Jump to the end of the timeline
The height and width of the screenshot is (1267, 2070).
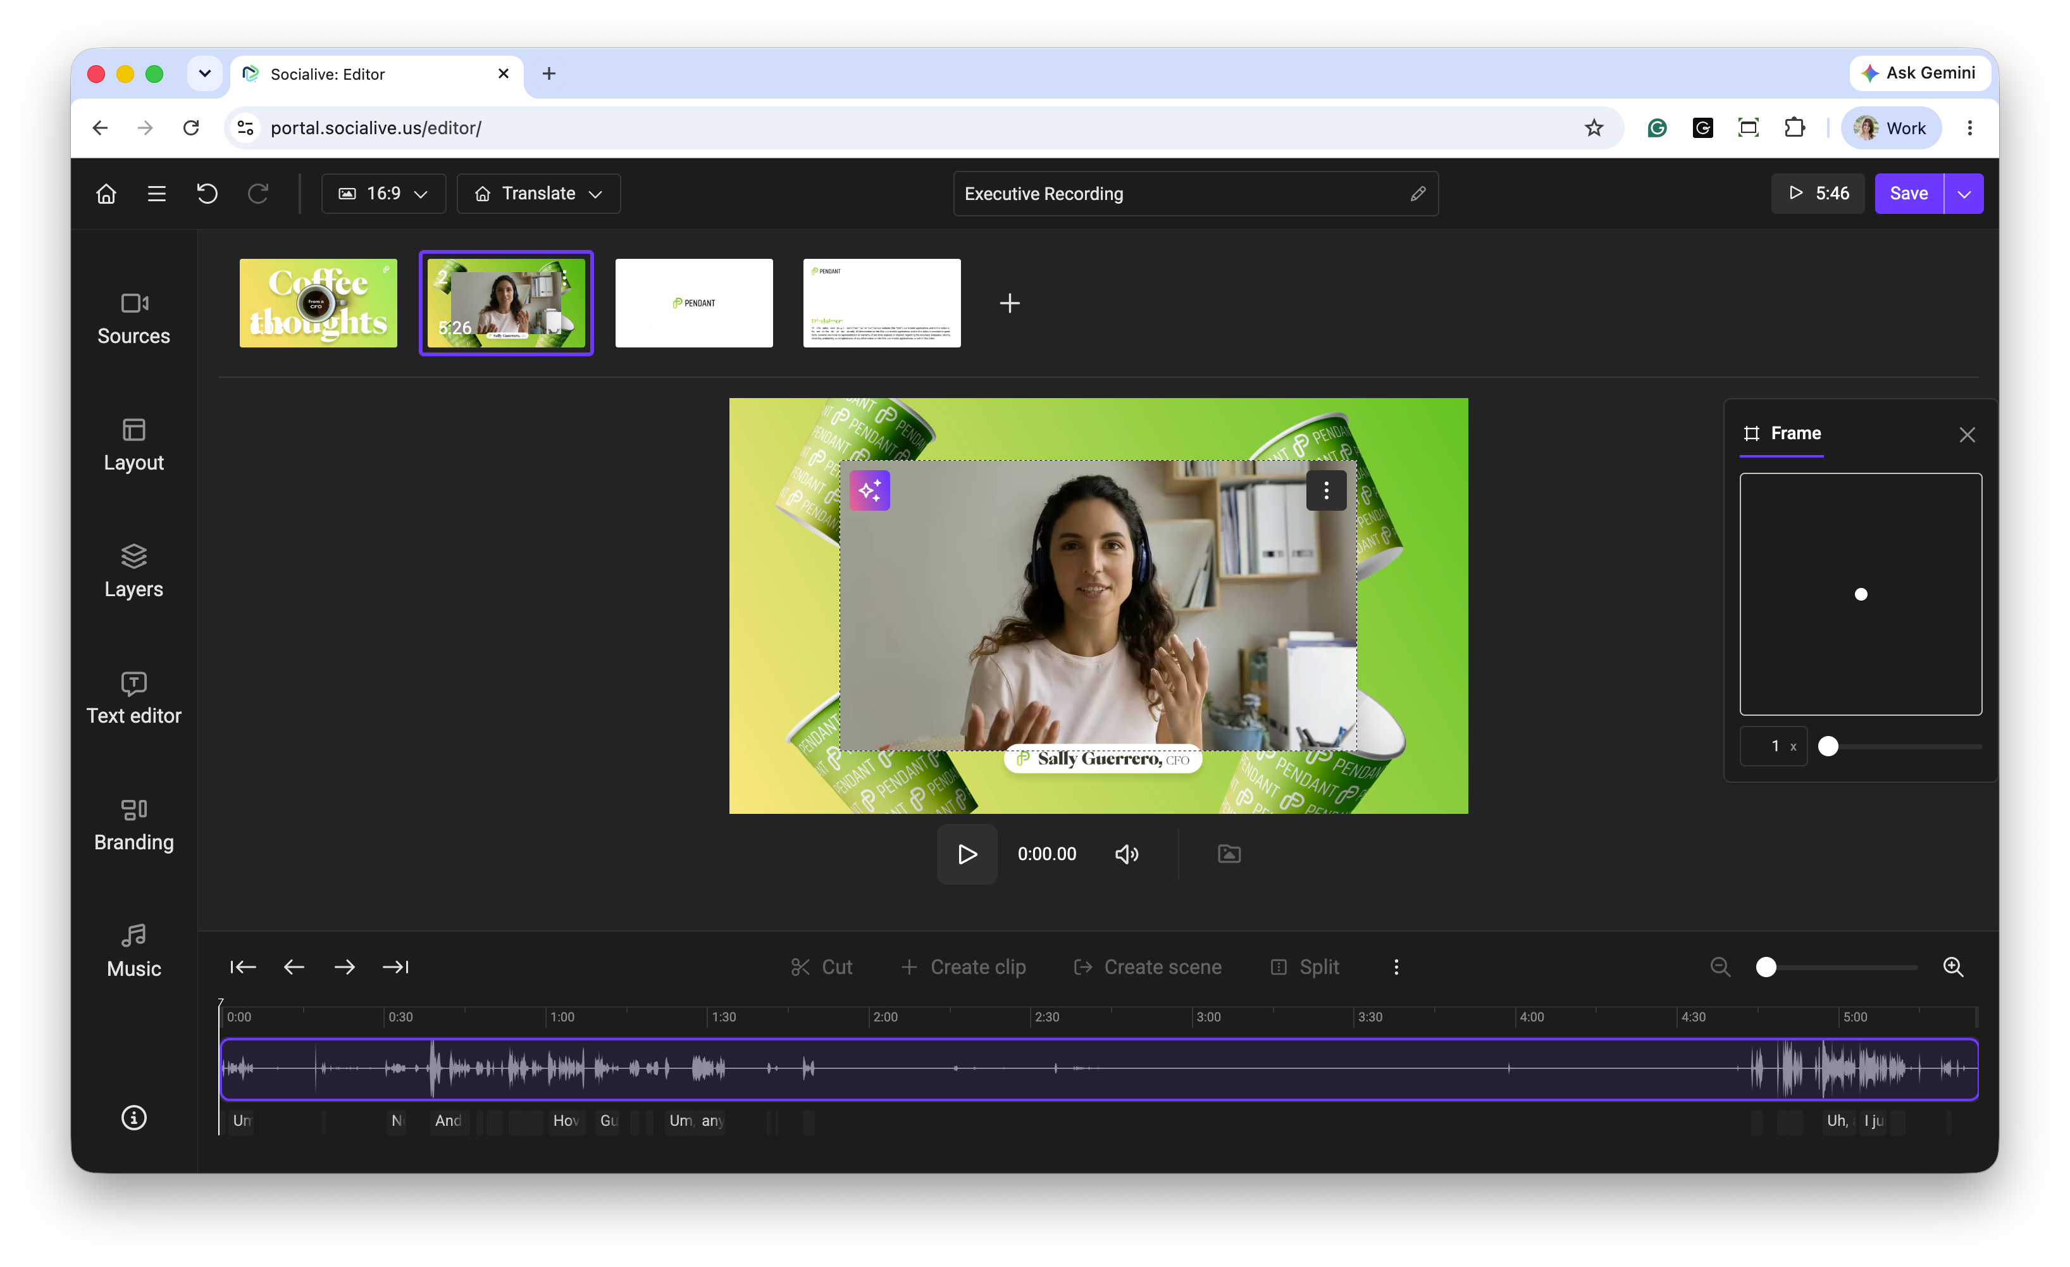pyautogui.click(x=395, y=967)
